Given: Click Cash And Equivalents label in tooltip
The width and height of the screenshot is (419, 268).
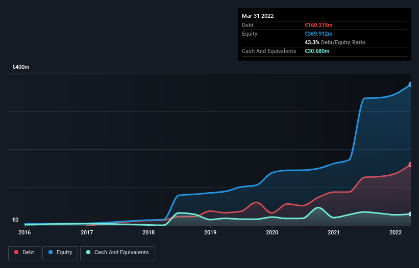Looking at the screenshot, I should pyautogui.click(x=269, y=51).
